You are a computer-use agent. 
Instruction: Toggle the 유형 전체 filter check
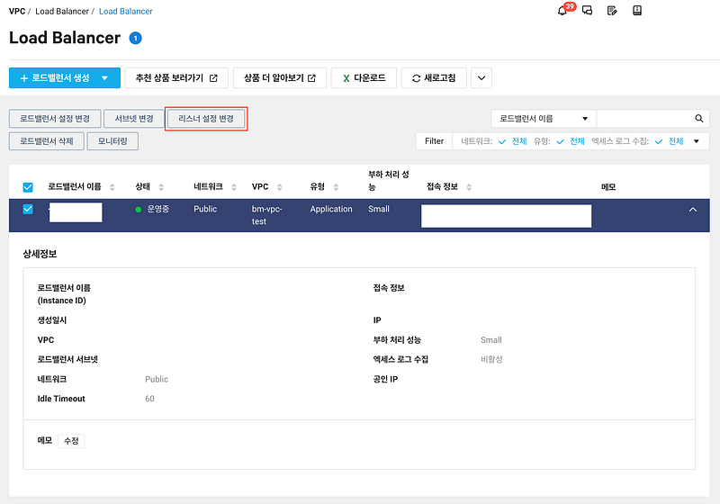pyautogui.click(x=560, y=141)
